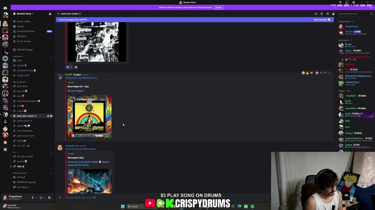This screenshot has height=210, width=375.
Task: Add reaction smiley under image message
Action: click(x=76, y=67)
